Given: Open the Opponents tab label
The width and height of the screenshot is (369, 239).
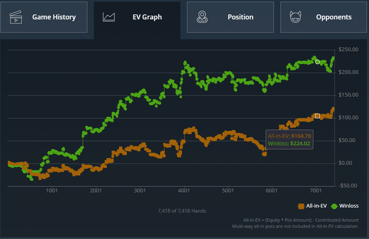Looking at the screenshot, I should click(x=334, y=17).
